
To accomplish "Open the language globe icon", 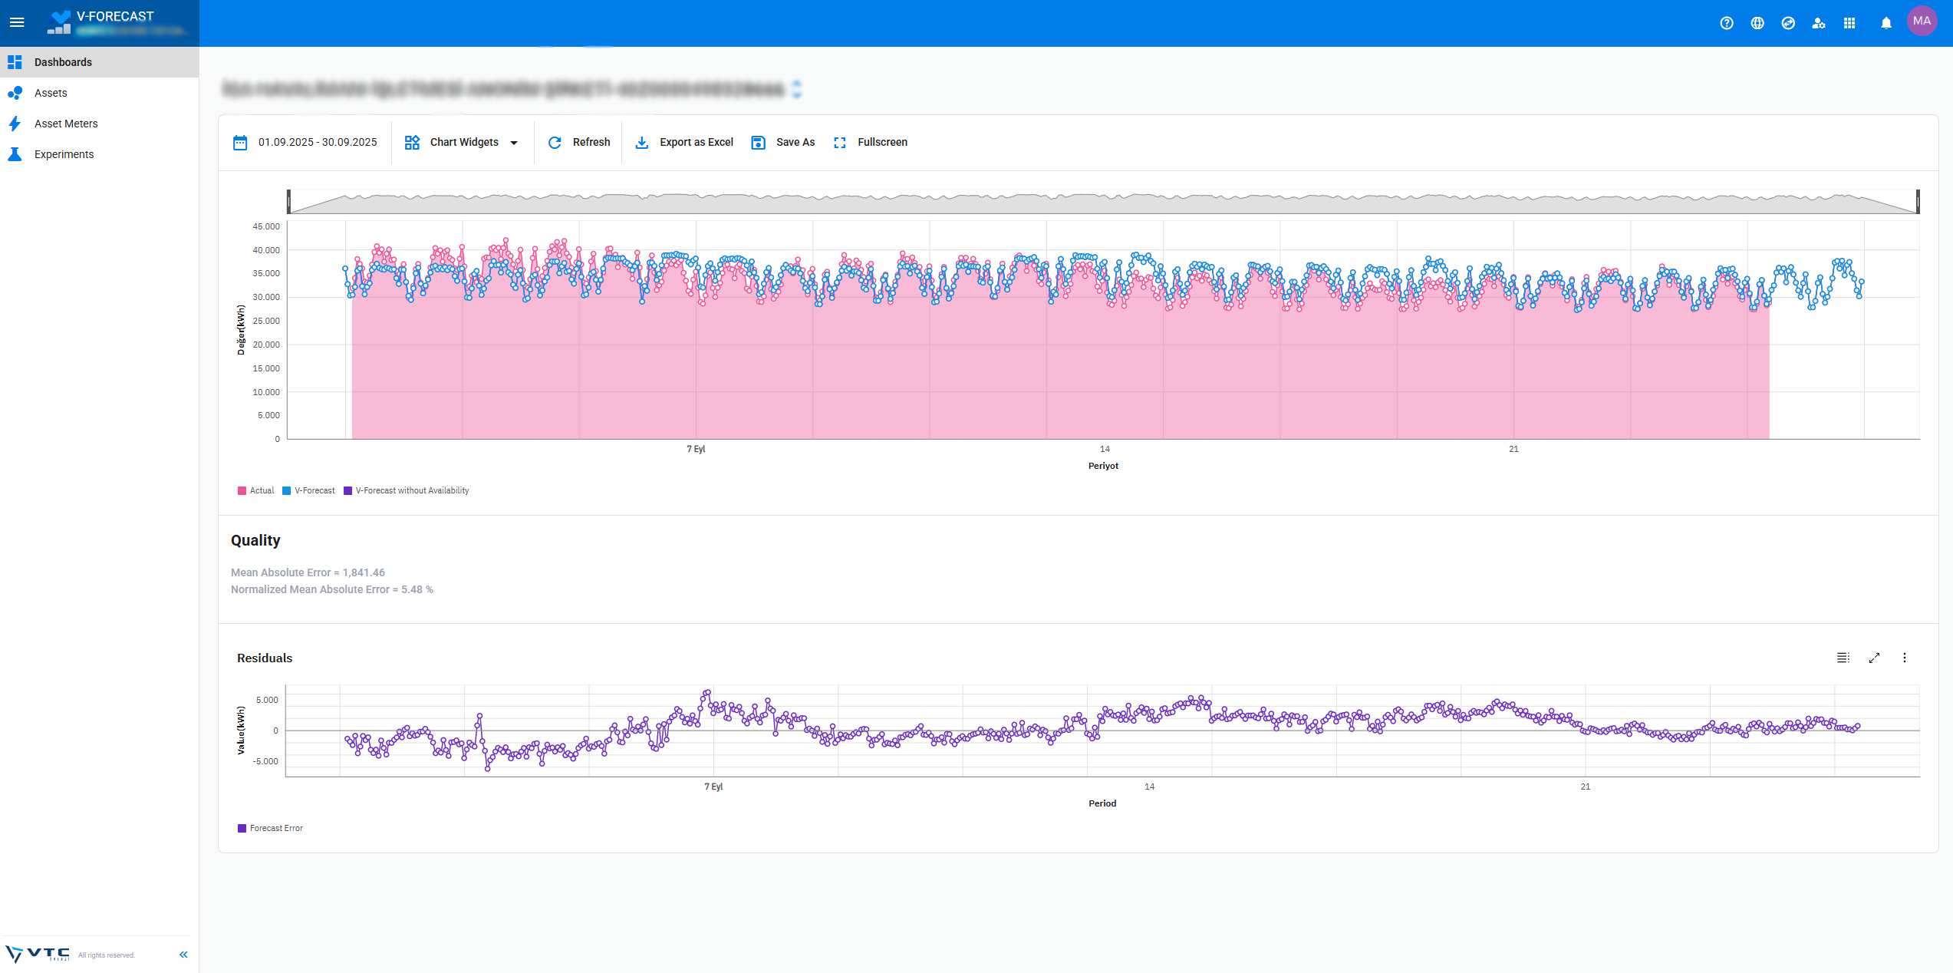I will [1757, 23].
